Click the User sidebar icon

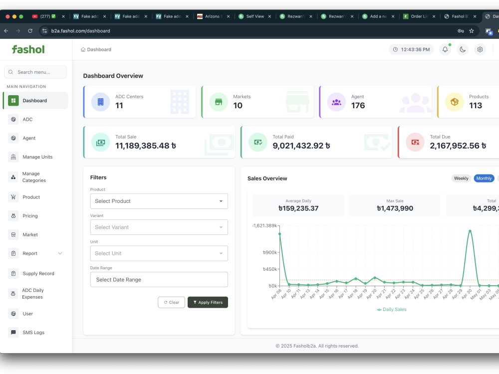tap(13, 314)
